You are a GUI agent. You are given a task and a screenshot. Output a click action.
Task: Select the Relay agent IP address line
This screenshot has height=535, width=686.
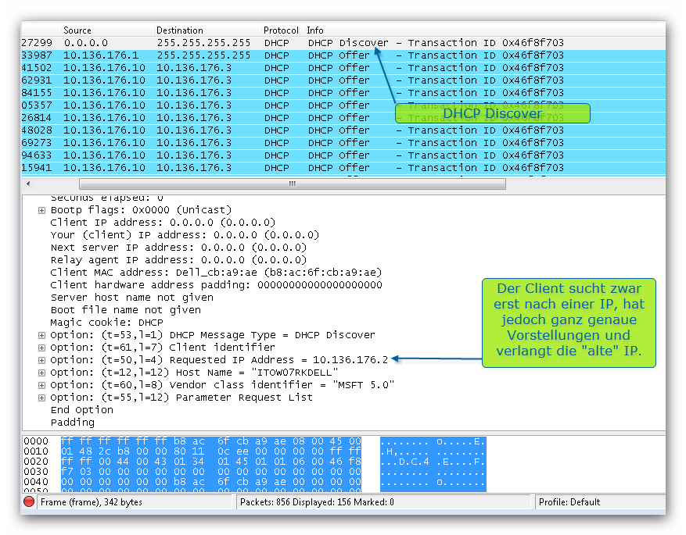(x=178, y=260)
